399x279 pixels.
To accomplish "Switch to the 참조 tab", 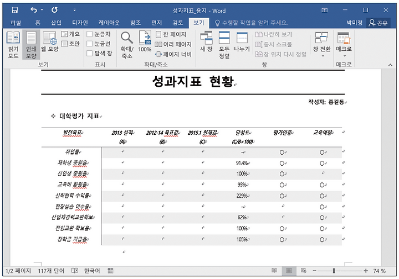I will tap(135, 23).
